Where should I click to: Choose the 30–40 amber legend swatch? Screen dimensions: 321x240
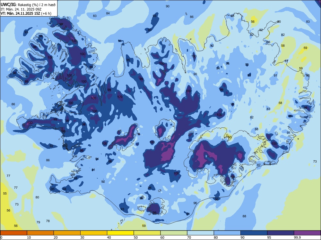(94, 233)
